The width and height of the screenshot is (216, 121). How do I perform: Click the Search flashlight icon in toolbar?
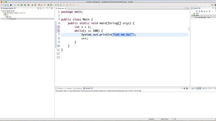coord(44,5)
